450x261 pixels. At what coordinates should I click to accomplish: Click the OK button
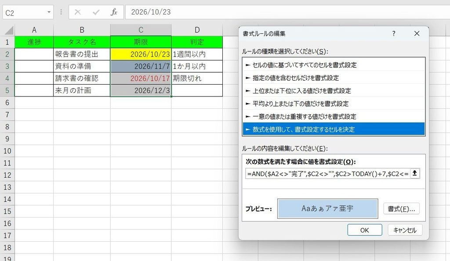[364, 230]
